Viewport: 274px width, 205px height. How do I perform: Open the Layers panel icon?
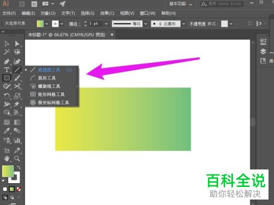263,51
